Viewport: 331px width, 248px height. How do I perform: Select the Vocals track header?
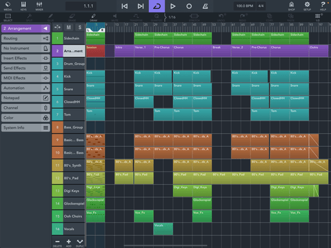click(x=68, y=229)
